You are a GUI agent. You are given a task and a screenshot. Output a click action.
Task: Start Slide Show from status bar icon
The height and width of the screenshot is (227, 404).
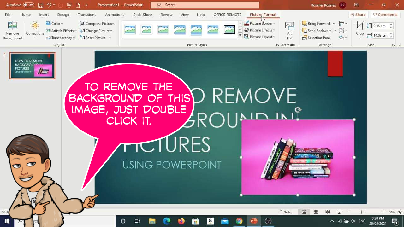click(339, 212)
